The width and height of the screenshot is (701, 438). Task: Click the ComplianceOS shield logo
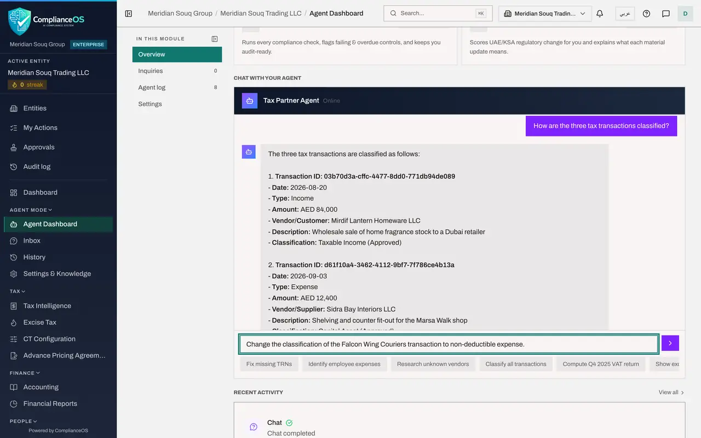(x=19, y=21)
